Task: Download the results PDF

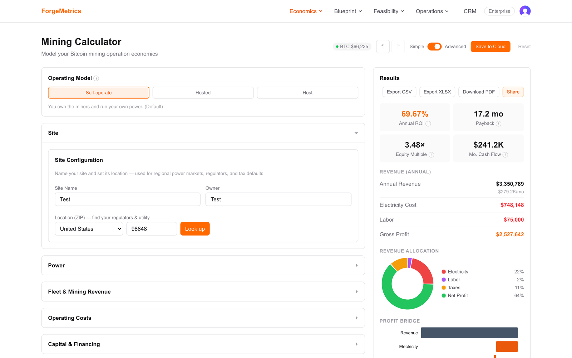Action: tap(479, 92)
